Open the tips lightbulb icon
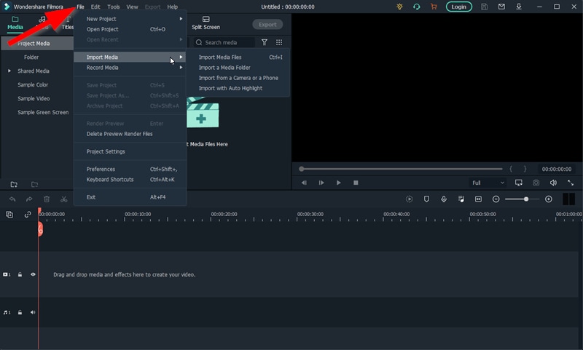 (x=399, y=7)
